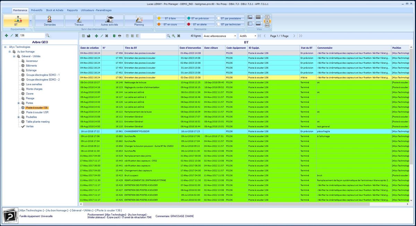Image resolution: width=416 pixels, height=226 pixels.
Task: Open Autres activités in the ribbon
Action: pos(109,21)
